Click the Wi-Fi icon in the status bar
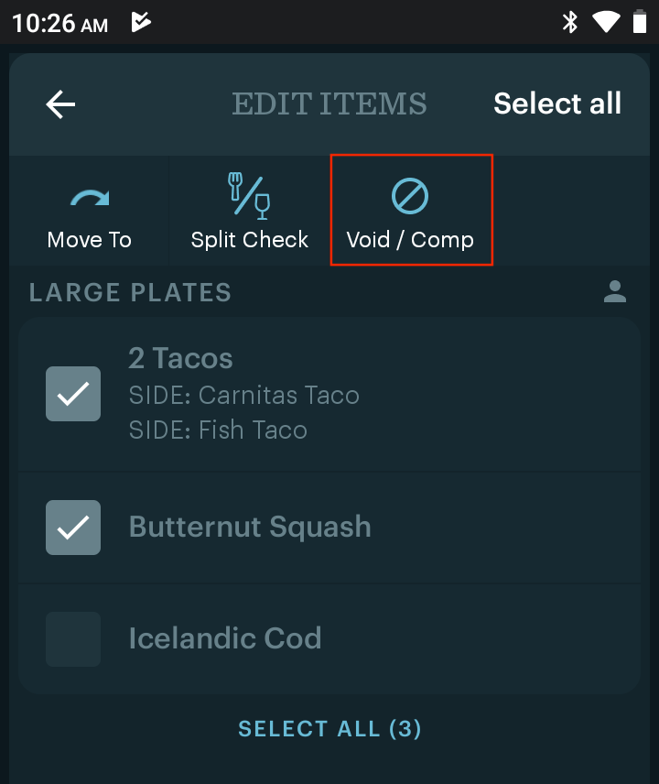The height and width of the screenshot is (784, 659). pyautogui.click(x=606, y=22)
